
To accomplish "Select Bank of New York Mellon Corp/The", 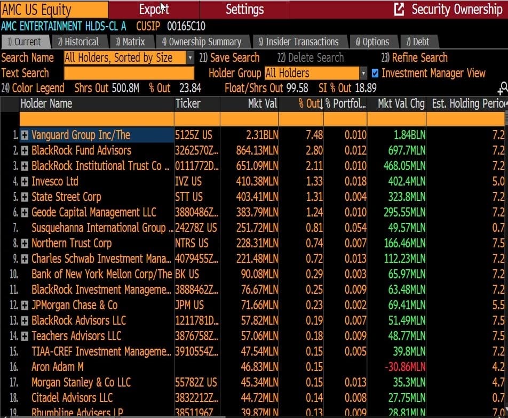I will pyautogui.click(x=102, y=274).
